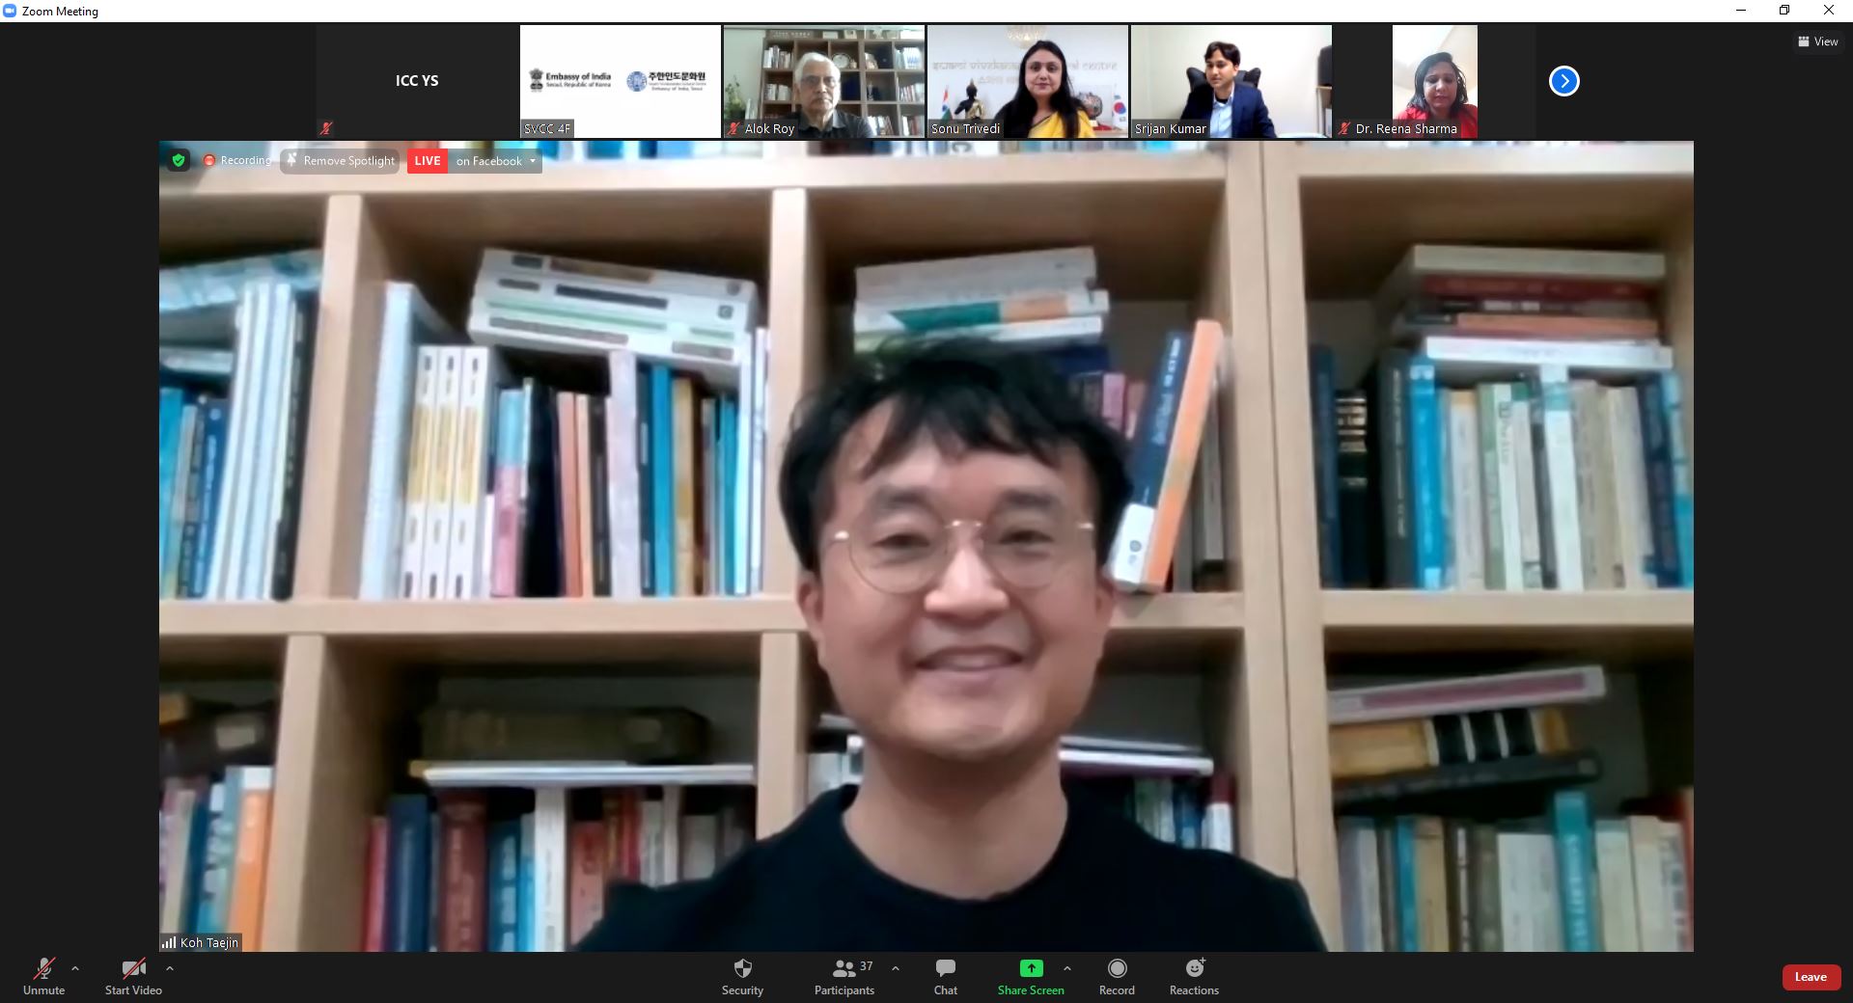Image resolution: width=1853 pixels, height=1003 pixels.
Task: Start recording with the Record button
Action: tap(1117, 976)
